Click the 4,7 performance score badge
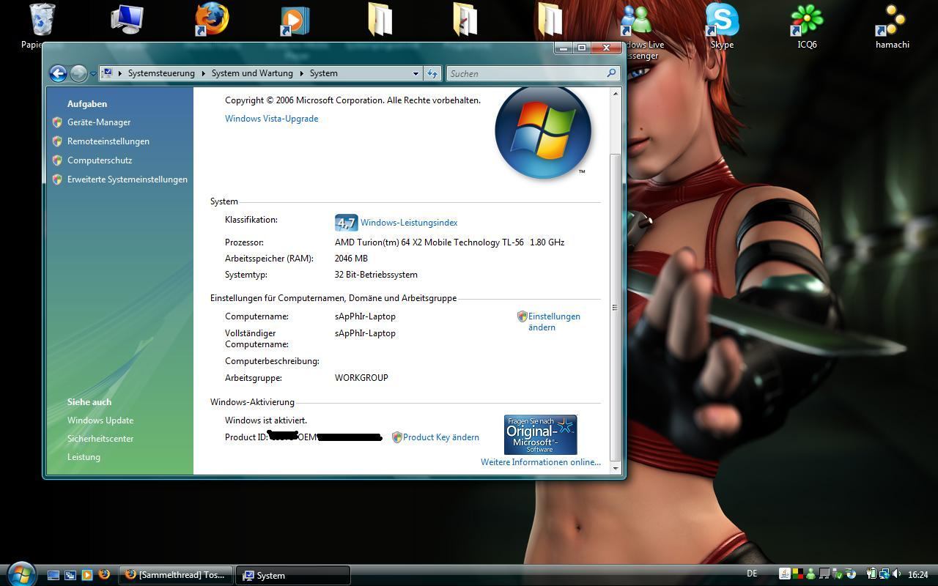 pyautogui.click(x=346, y=223)
